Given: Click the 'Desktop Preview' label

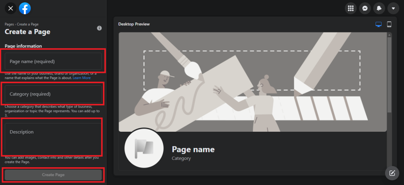Looking at the screenshot, I should pos(134,24).
